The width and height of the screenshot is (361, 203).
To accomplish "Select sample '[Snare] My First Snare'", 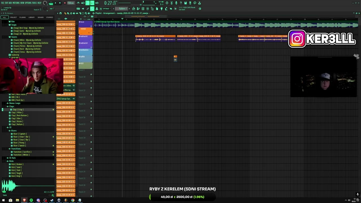I will [31, 43].
